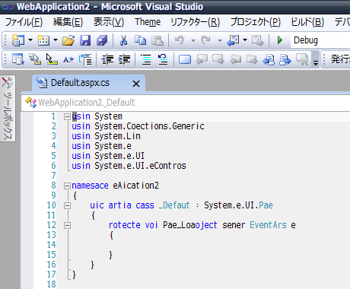The width and height of the screenshot is (350, 289).
Task: Click the Redo arrow icon
Action: 206,40
